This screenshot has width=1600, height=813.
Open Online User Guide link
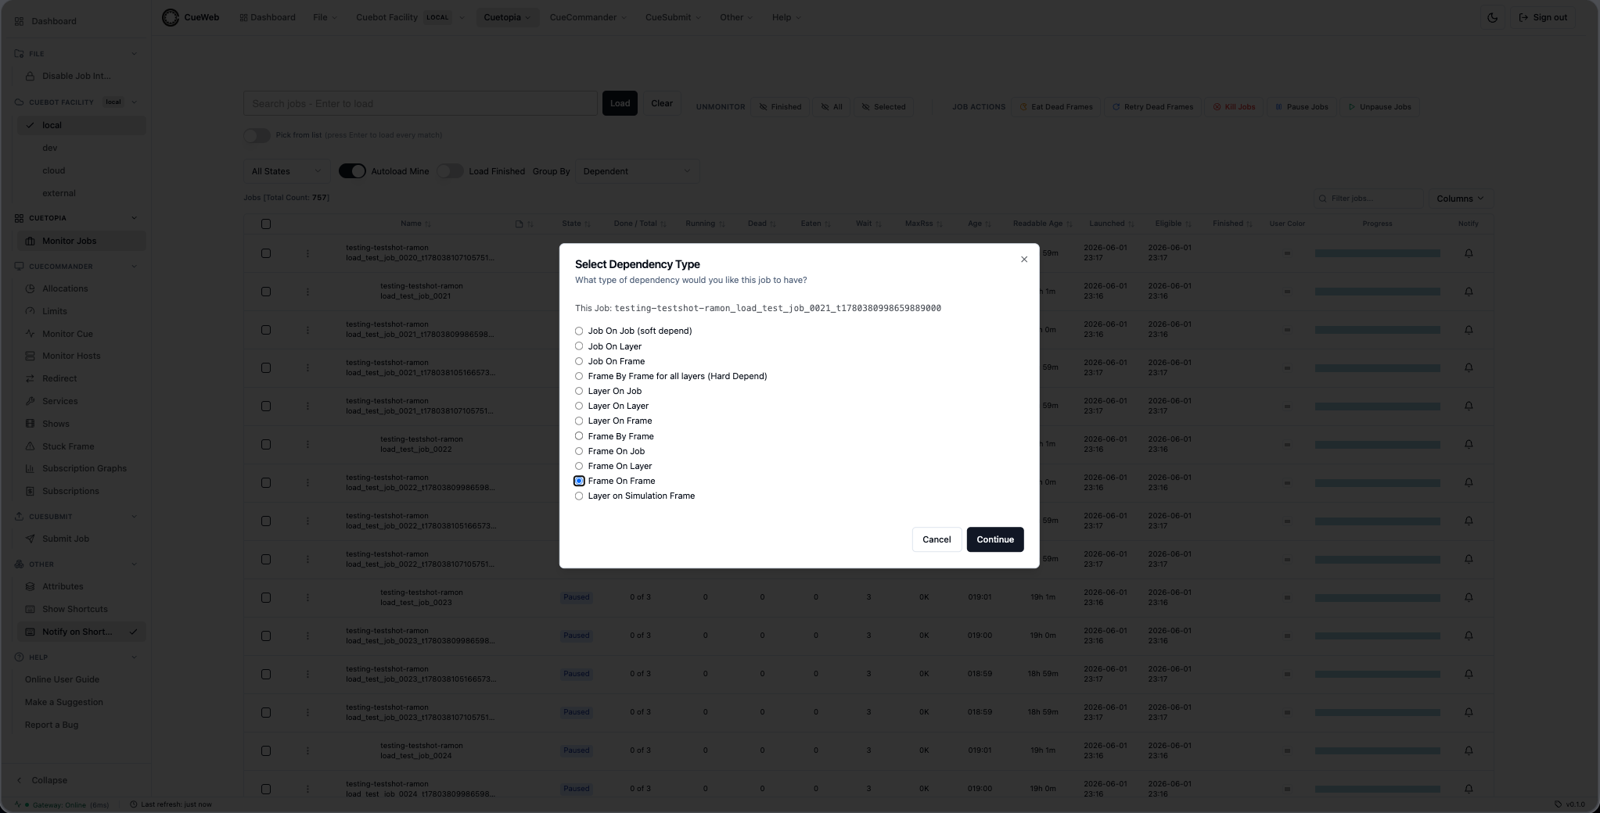pos(62,680)
